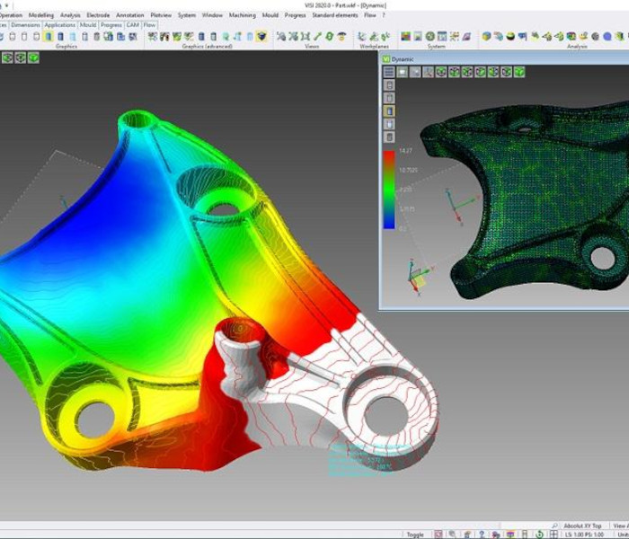Toggle the highlighted yellow side icon in Dynamic window

(389, 111)
